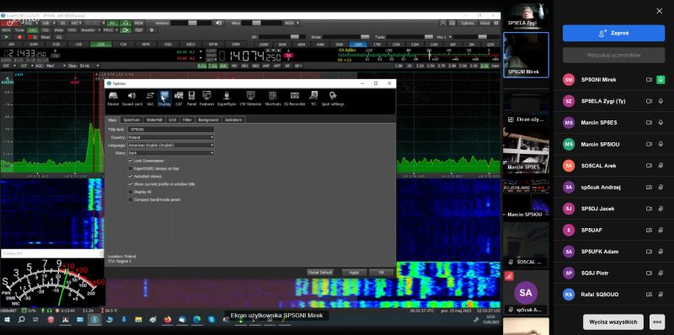Click the Wyszukaj uczestników search field
Screen dimensions: 674x335
click(x=613, y=56)
